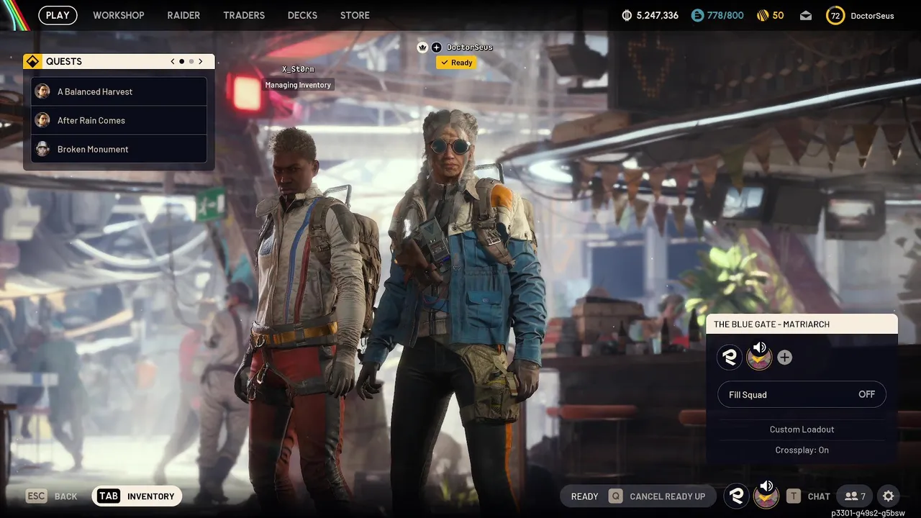This screenshot has height=518, width=921.
Task: Open the Decks tab
Action: coord(303,15)
